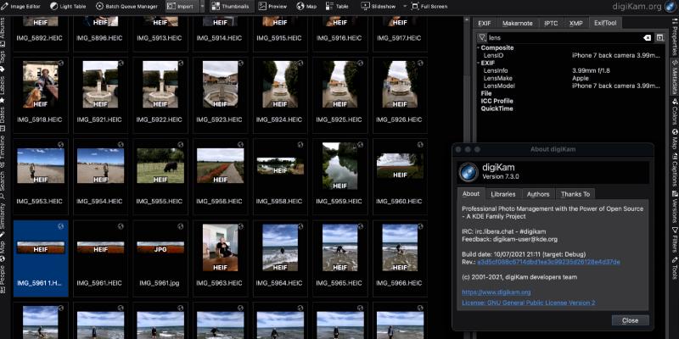
Task: Click the filter funnel icon in metadata search
Action: tap(482, 38)
